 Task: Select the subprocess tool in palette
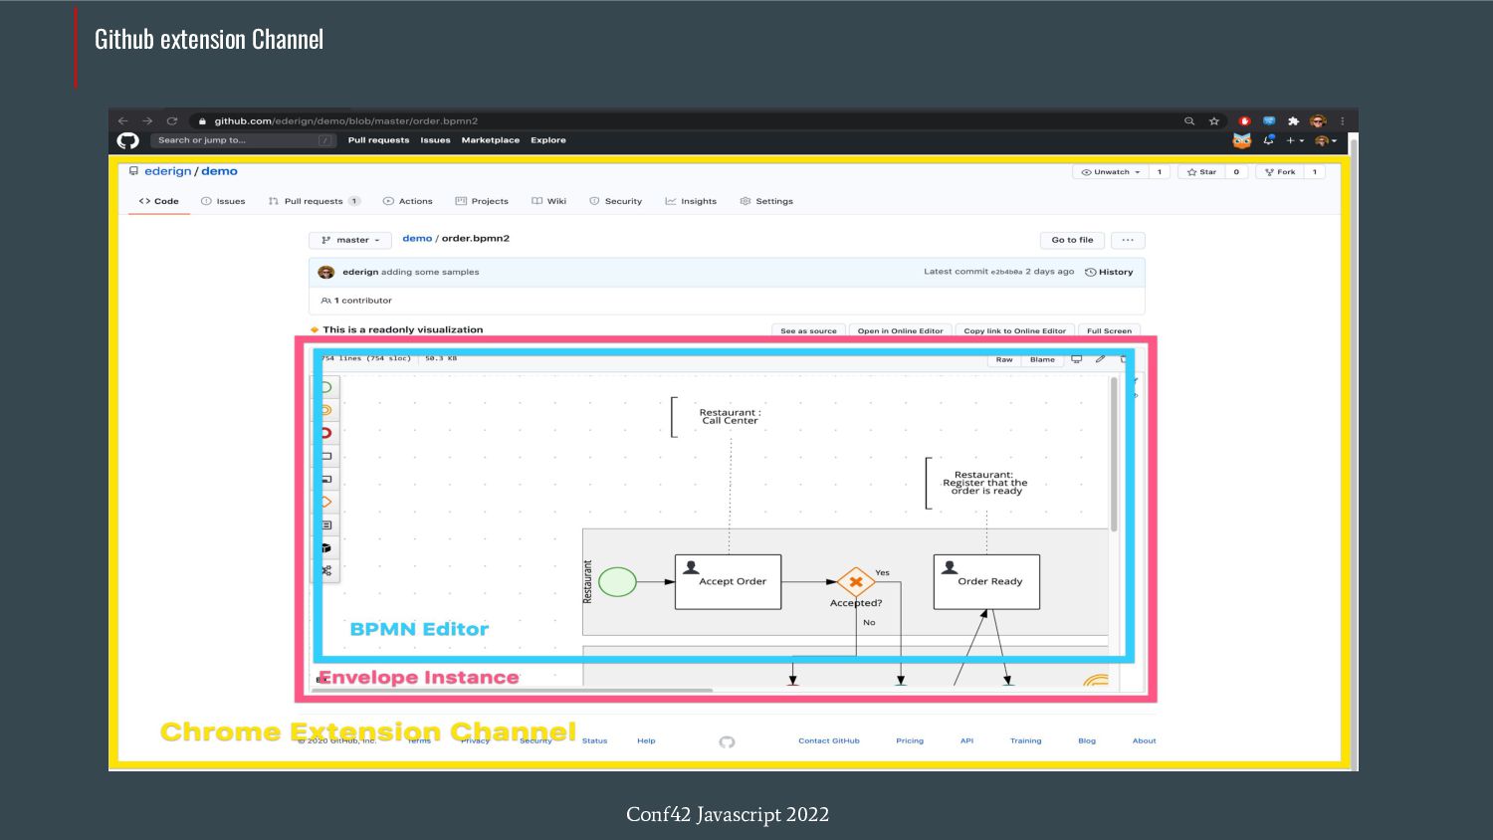coord(326,479)
